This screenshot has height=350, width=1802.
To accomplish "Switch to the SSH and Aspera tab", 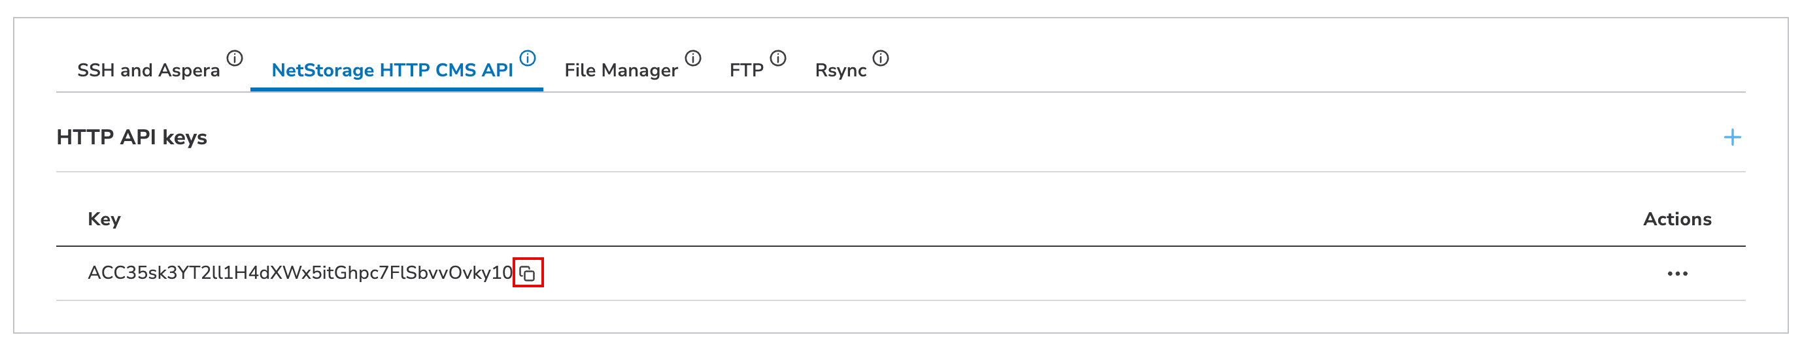I will (148, 71).
